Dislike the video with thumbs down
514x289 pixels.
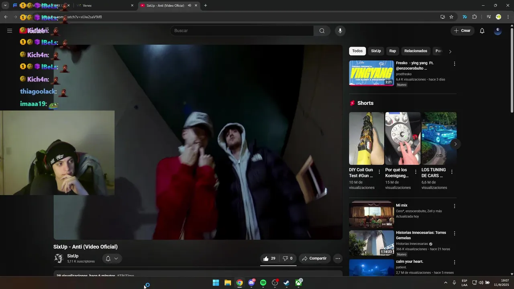click(x=288, y=258)
